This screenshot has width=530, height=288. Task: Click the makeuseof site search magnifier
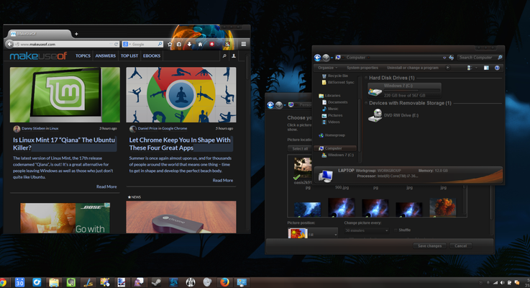[224, 55]
